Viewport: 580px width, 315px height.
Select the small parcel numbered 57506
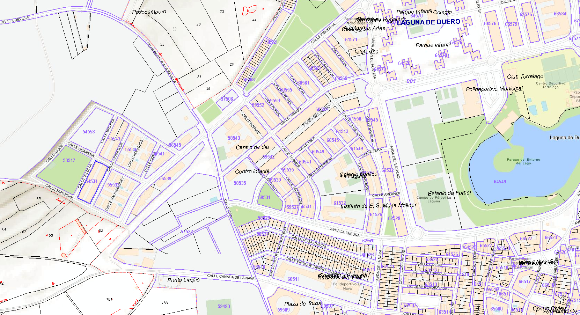pyautogui.click(x=227, y=99)
